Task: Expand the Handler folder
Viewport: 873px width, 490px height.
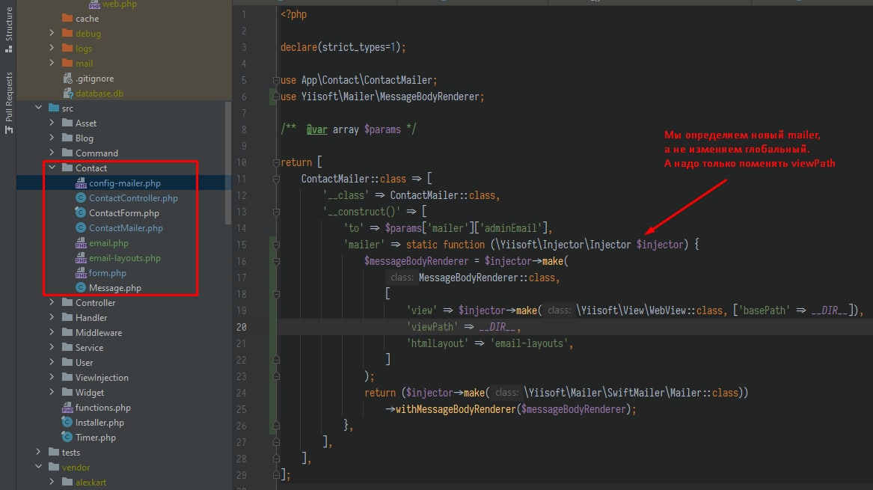Action: (52, 317)
